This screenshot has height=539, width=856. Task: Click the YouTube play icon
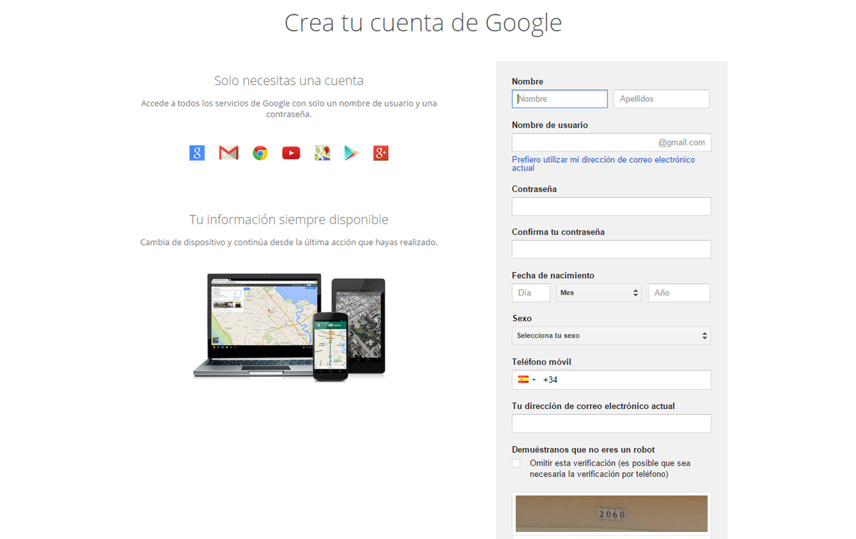pyautogui.click(x=291, y=153)
